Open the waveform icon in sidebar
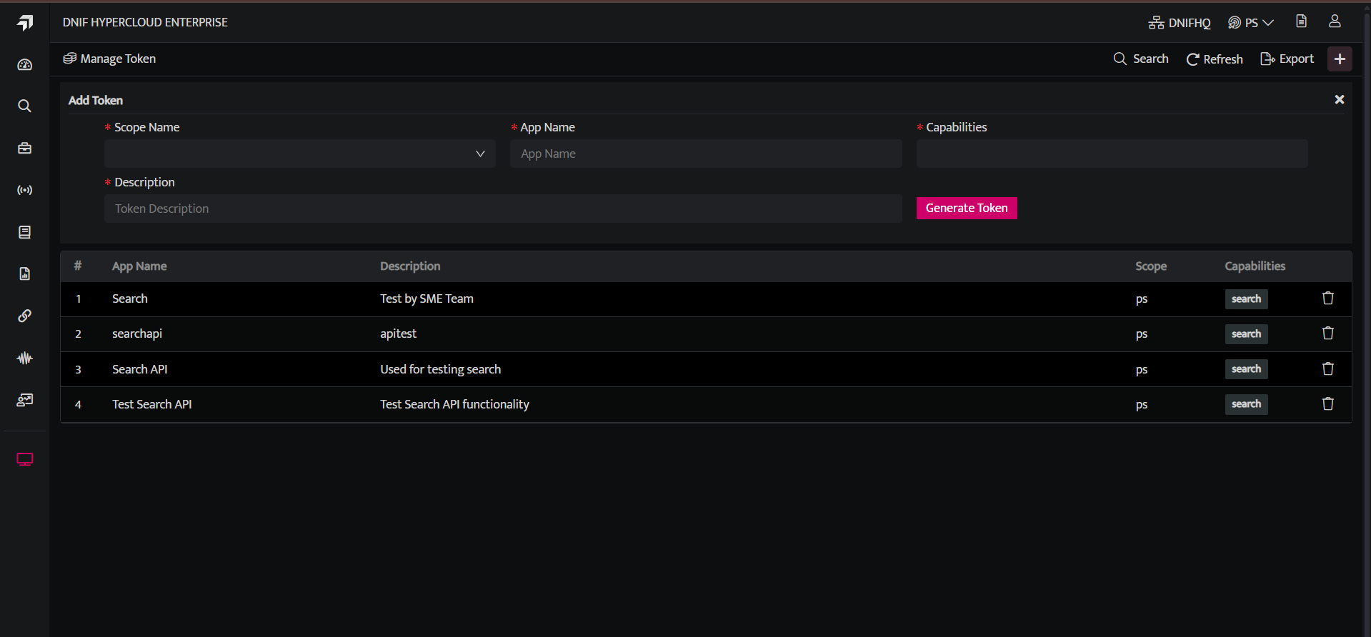Image resolution: width=1371 pixels, height=637 pixels. coord(25,358)
